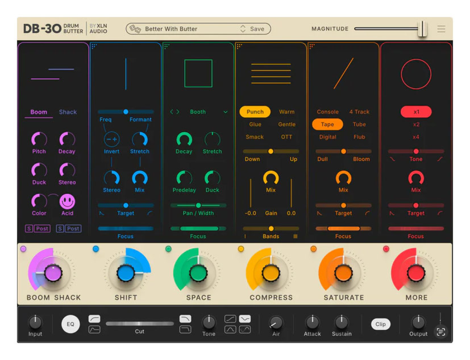470x360 pixels.
Task: Click the scan frame icon below Output
Action: point(441,332)
